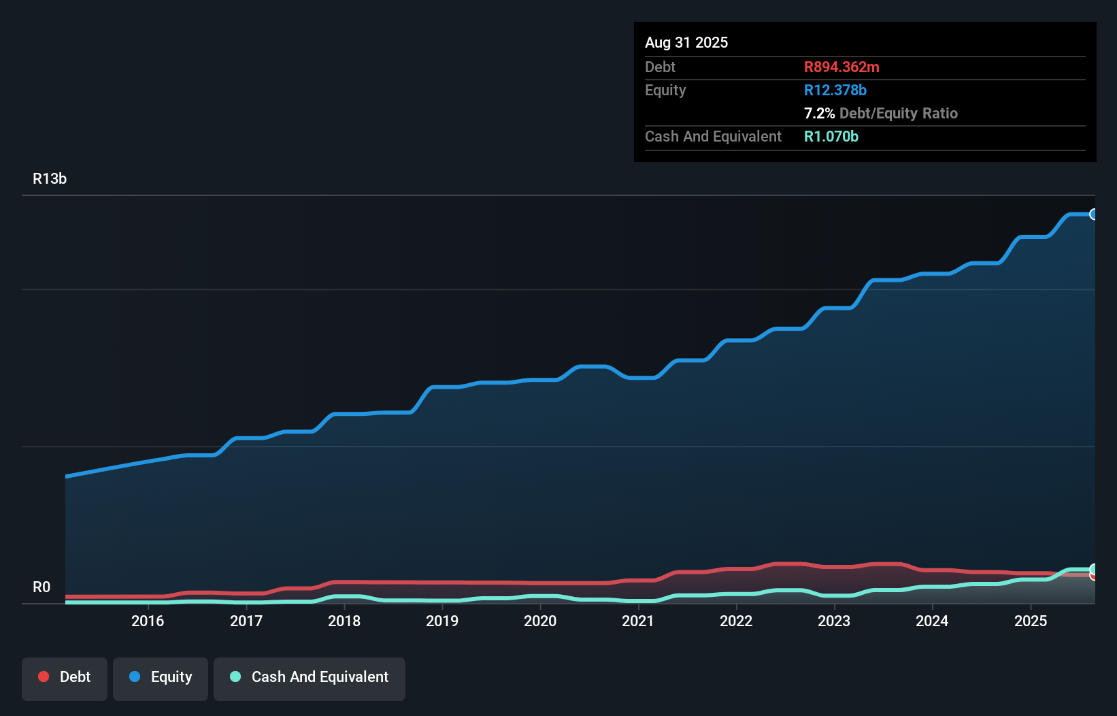This screenshot has height=716, width=1117.
Task: Click the Cash And Equivalent tooltip label
Action: point(713,137)
